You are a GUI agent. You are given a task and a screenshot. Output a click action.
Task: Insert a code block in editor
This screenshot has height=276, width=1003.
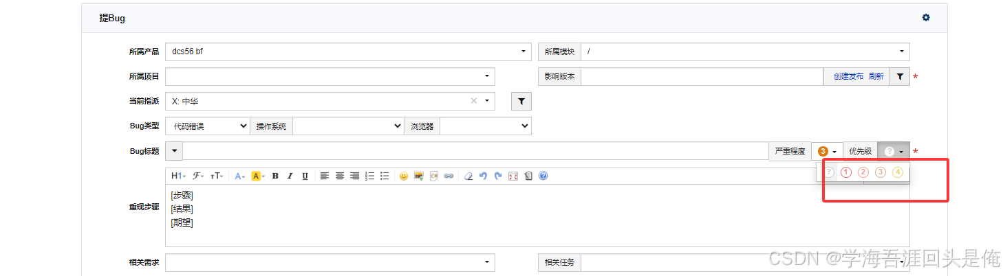click(434, 176)
